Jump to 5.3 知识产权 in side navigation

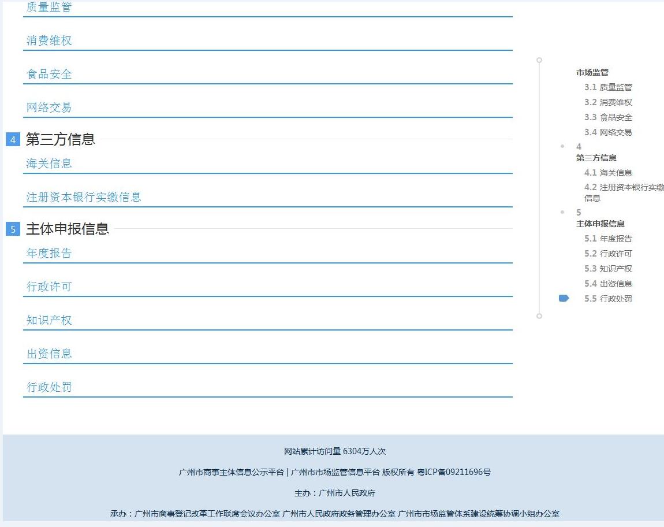(x=608, y=269)
